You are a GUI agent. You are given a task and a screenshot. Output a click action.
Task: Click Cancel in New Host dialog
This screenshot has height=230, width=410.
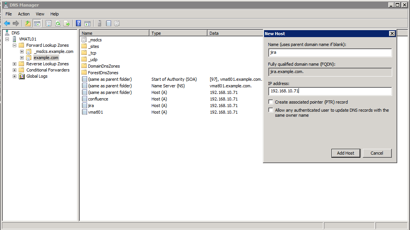(377, 153)
